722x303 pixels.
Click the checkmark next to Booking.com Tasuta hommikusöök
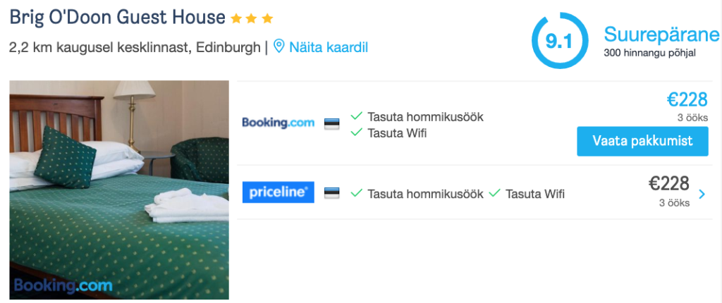(357, 116)
